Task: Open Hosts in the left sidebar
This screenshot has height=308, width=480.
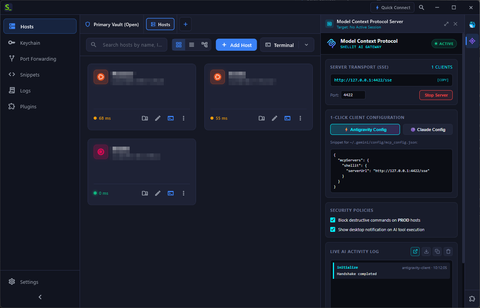Action: tap(40, 27)
